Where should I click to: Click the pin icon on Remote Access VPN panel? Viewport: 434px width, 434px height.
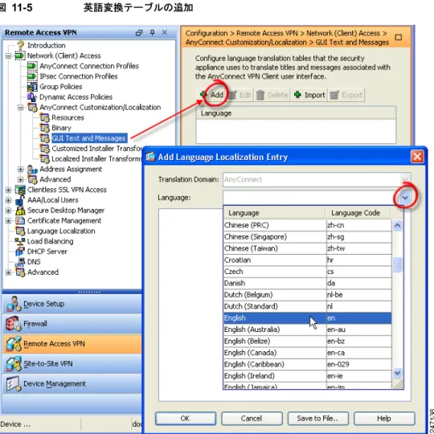pyautogui.click(x=152, y=32)
